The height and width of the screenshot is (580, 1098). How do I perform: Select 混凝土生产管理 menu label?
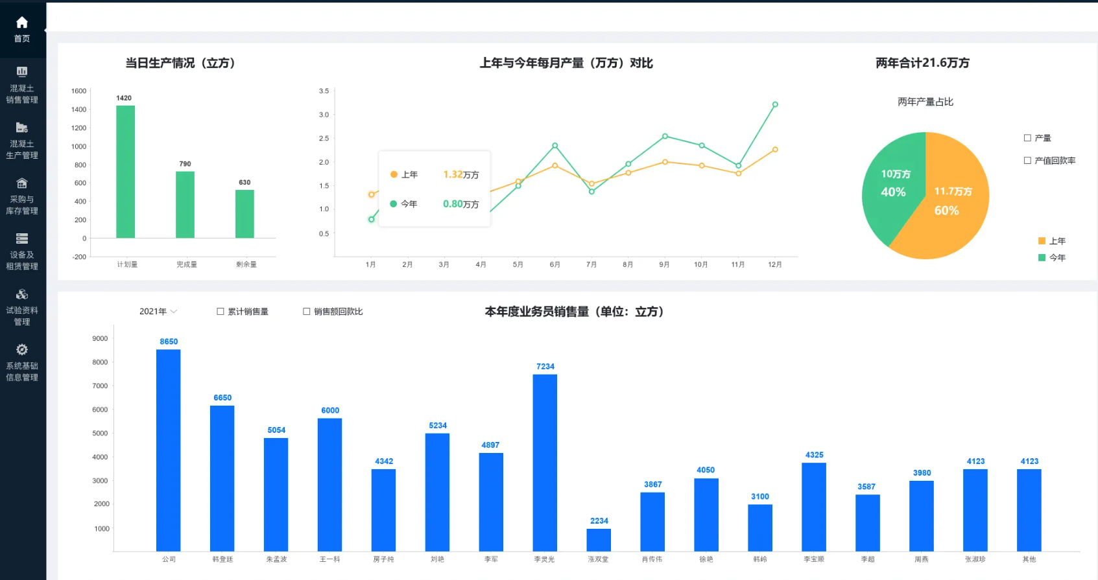point(22,150)
